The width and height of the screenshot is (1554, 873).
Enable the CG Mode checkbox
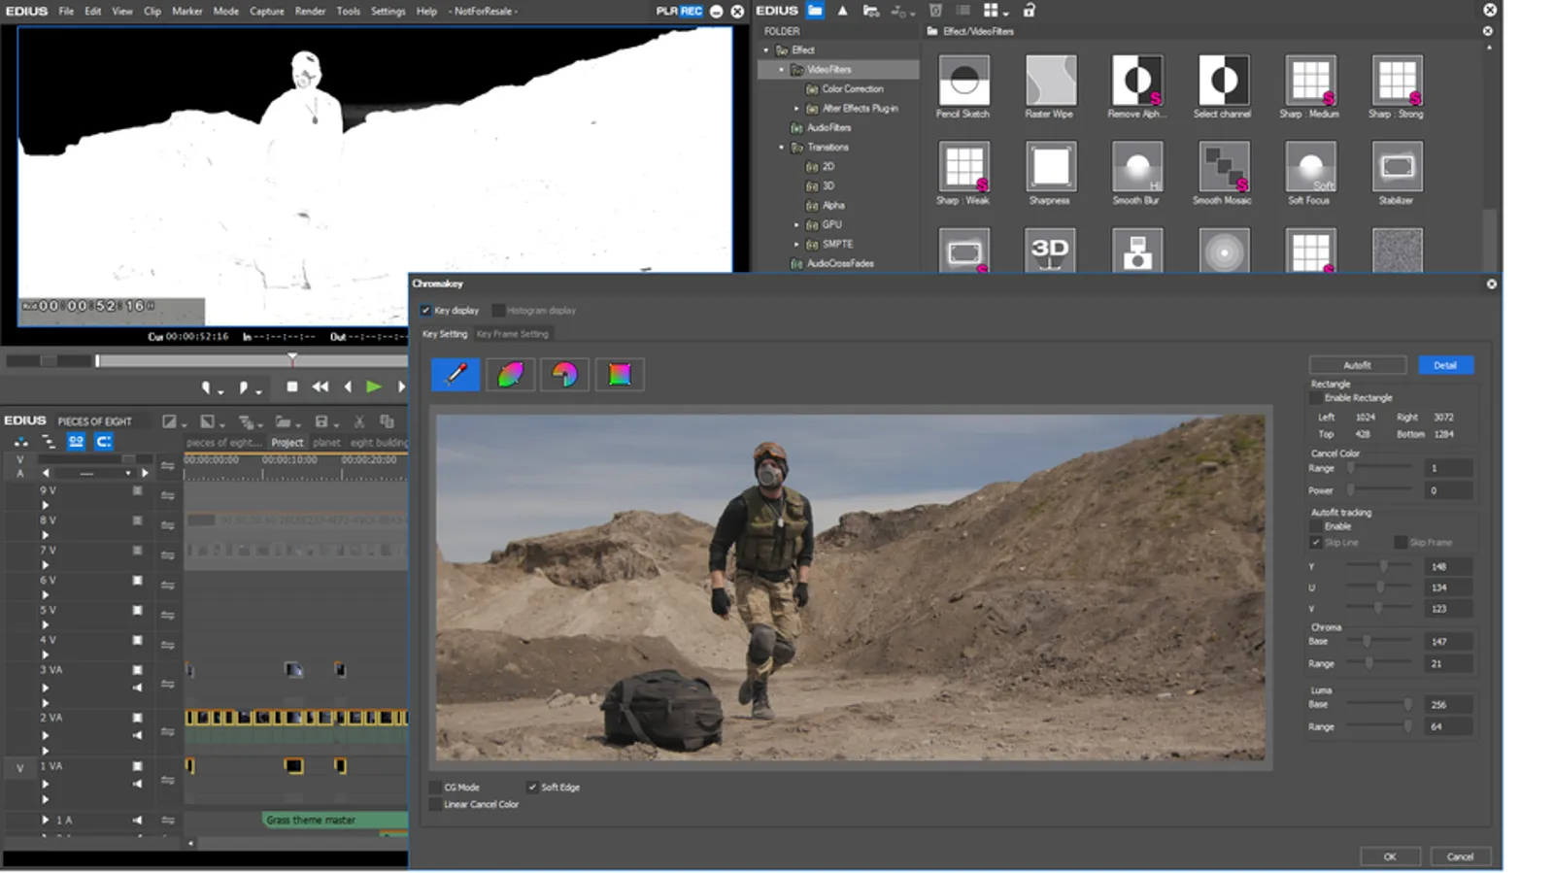click(x=435, y=787)
